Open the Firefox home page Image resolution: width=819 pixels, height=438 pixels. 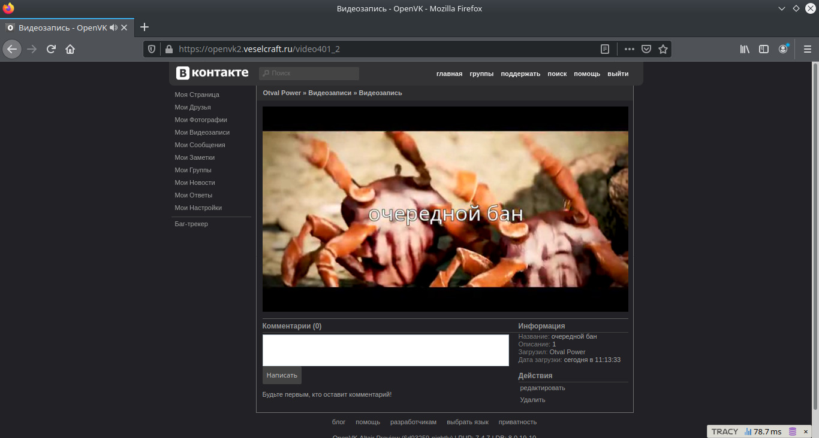pos(70,49)
